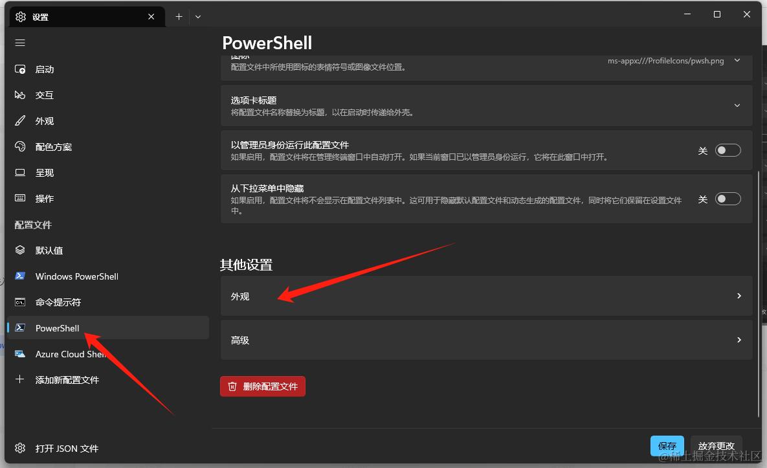Click the trash icon on delete button
The height and width of the screenshot is (468, 767).
(x=232, y=386)
